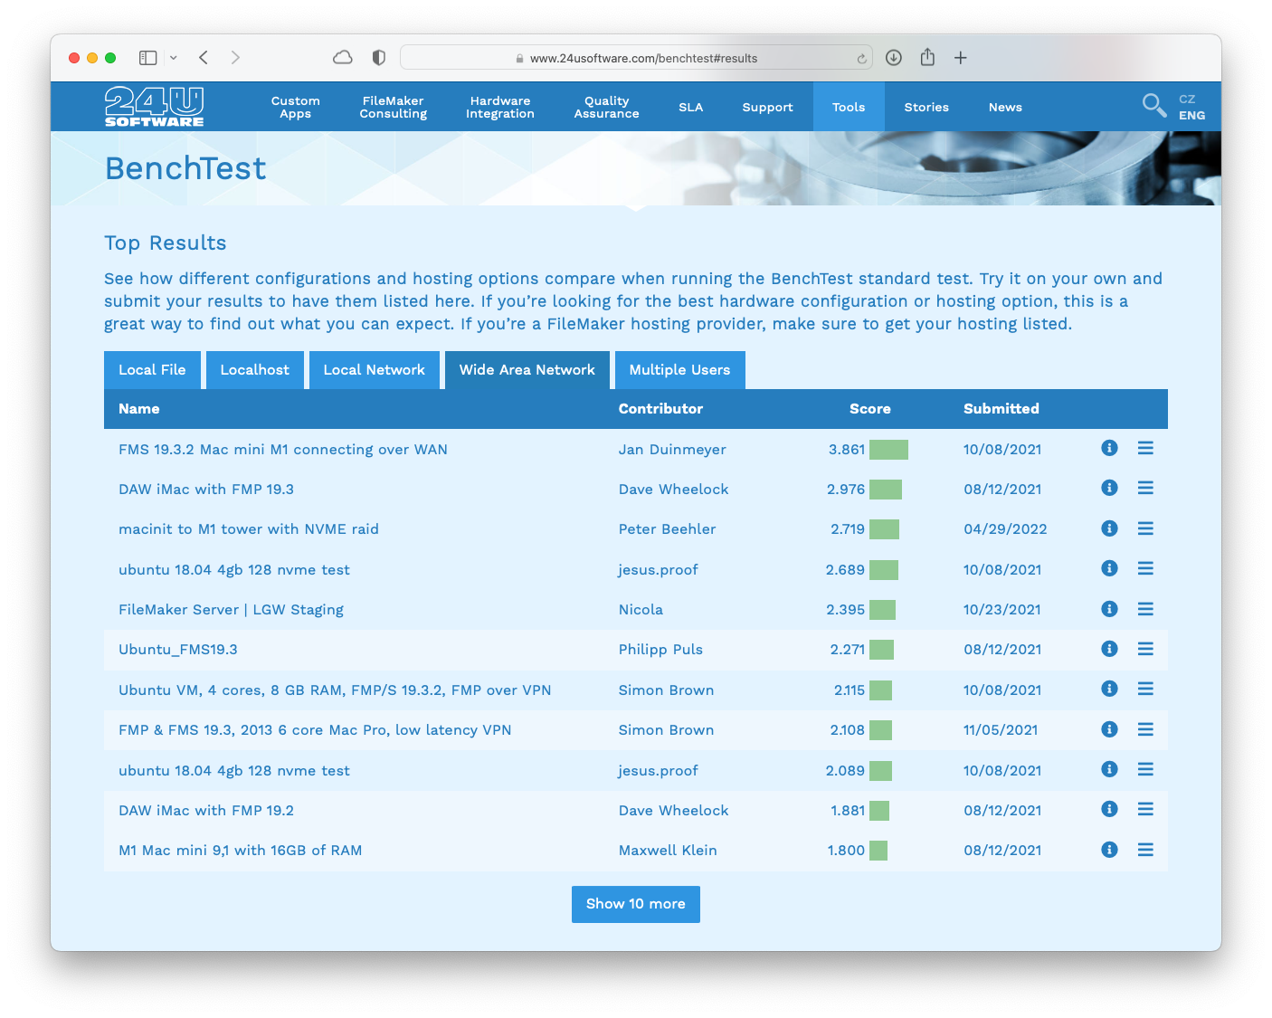Viewport: 1272px width, 1018px height.
Task: Reload the page with the refresh icon
Action: click(862, 59)
